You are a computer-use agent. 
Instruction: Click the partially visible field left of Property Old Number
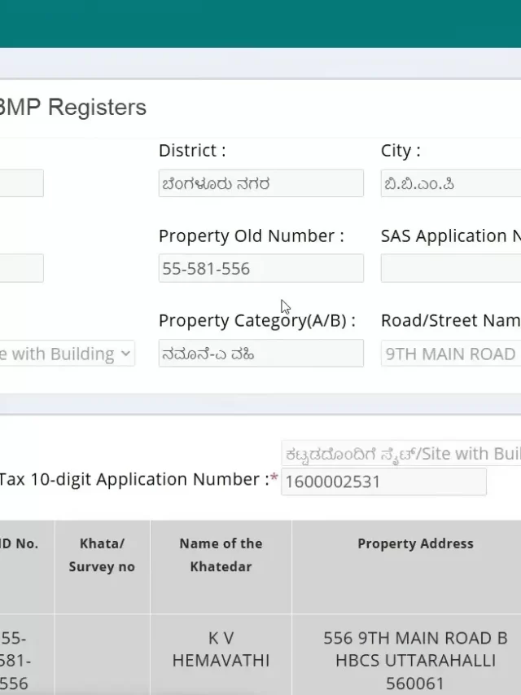(x=22, y=268)
